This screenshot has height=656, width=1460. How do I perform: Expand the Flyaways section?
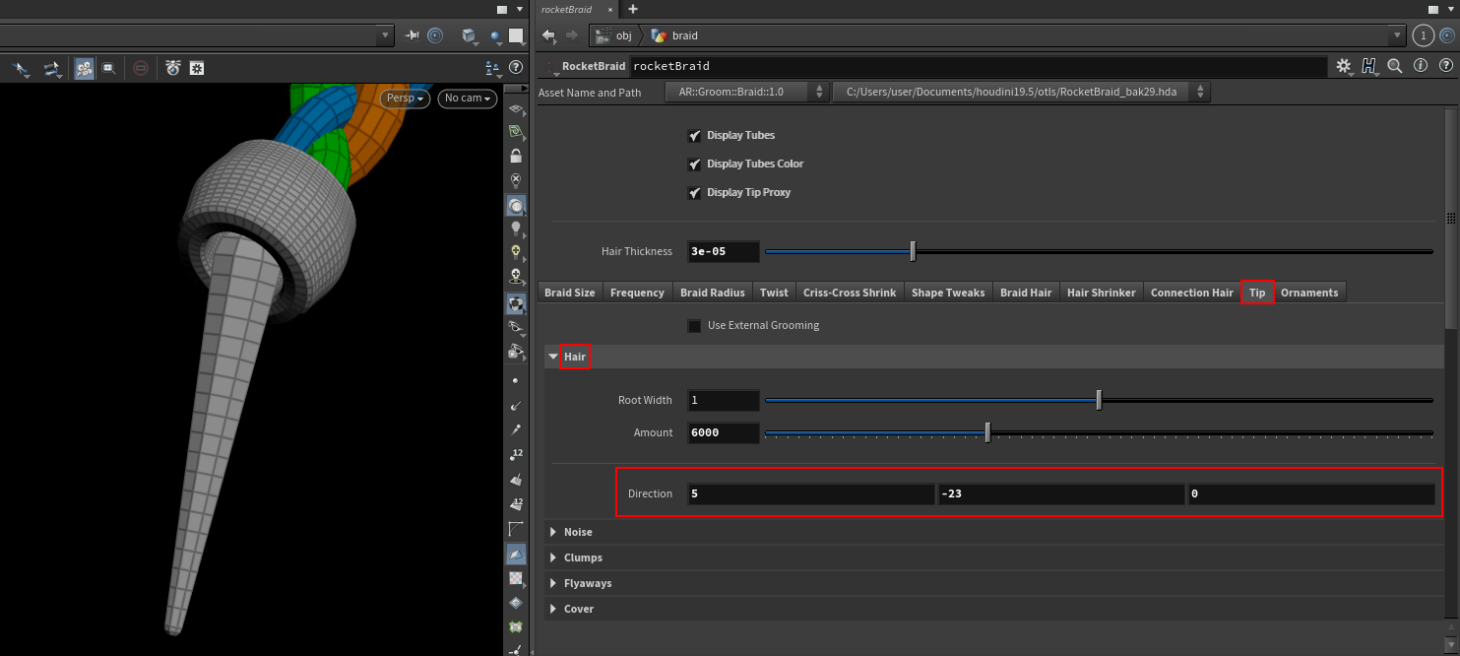point(553,583)
